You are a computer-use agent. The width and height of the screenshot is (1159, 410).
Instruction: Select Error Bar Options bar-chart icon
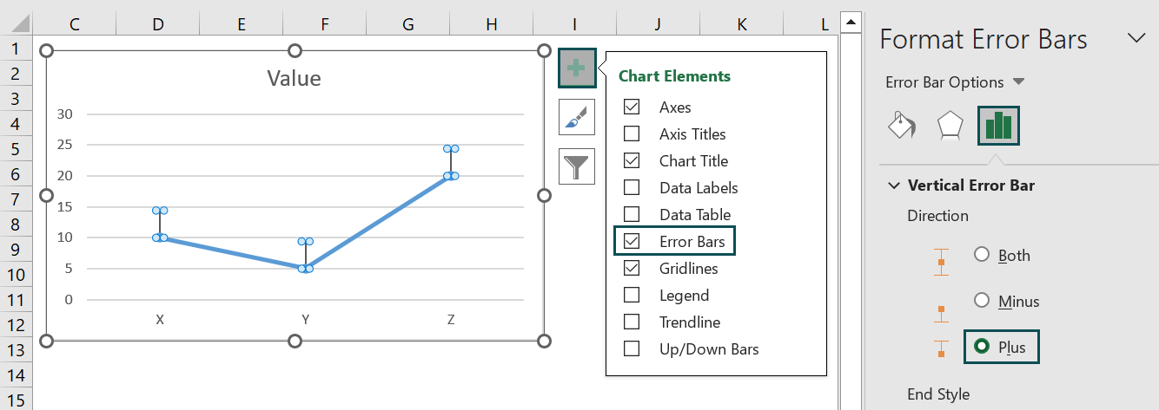[x=998, y=125]
